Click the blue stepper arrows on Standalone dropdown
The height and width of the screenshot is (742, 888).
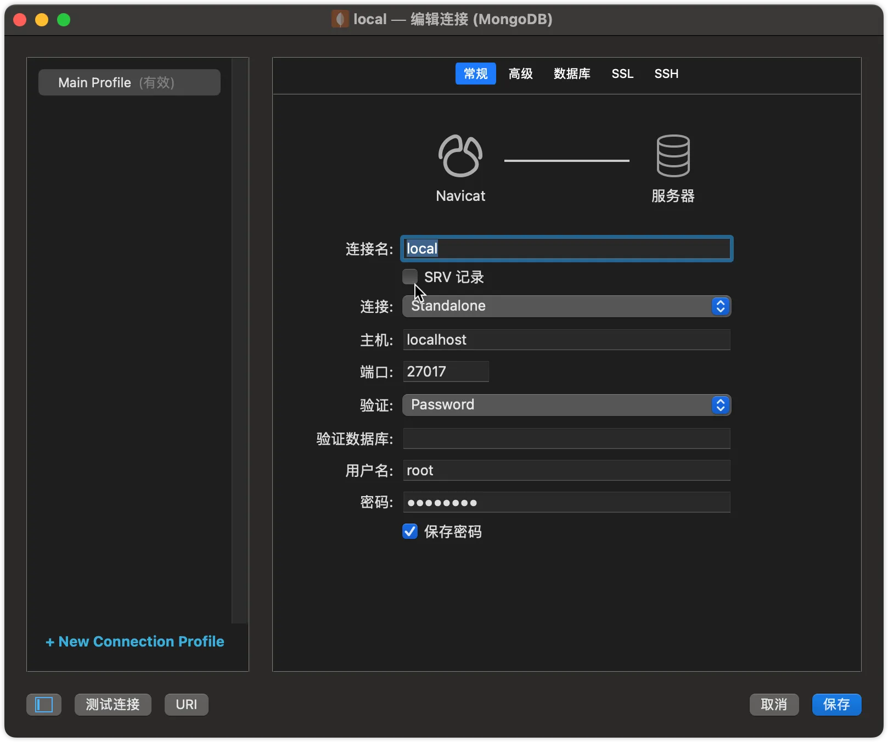[x=720, y=306]
